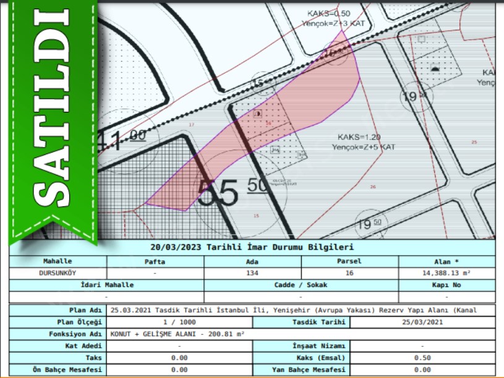The width and height of the screenshot is (504, 378).
Task: Click the KAKS=1.20 zoning label
Action: (359, 136)
